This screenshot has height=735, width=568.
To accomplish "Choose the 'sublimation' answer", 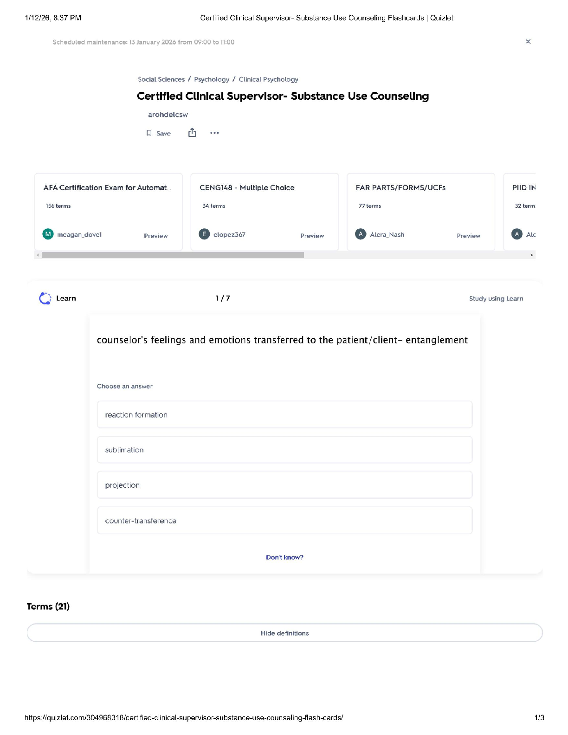I will tap(284, 450).
